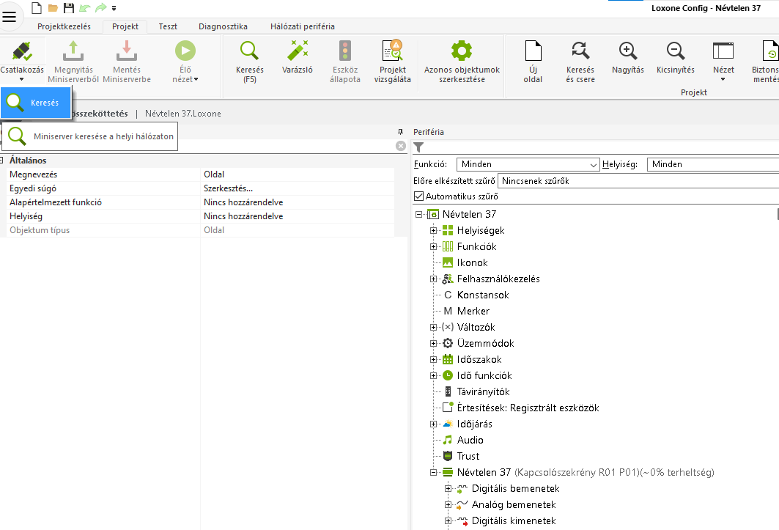Clear the properties search field
Screen dimensions: 779x530
pyautogui.click(x=400, y=146)
